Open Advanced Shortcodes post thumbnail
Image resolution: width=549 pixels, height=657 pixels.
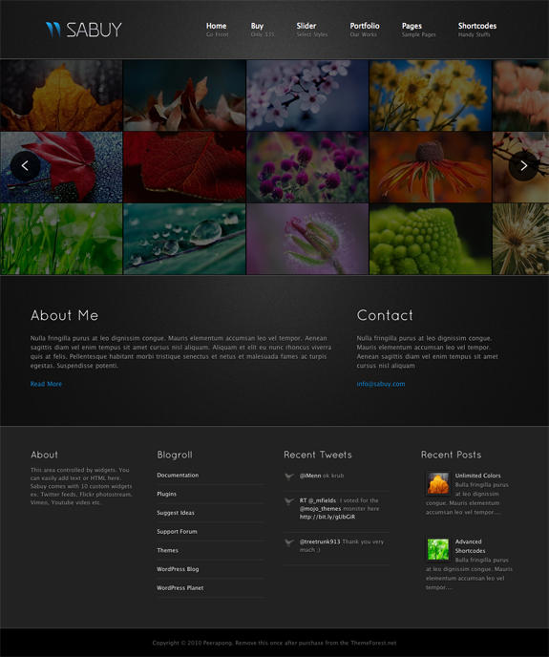coord(438,549)
